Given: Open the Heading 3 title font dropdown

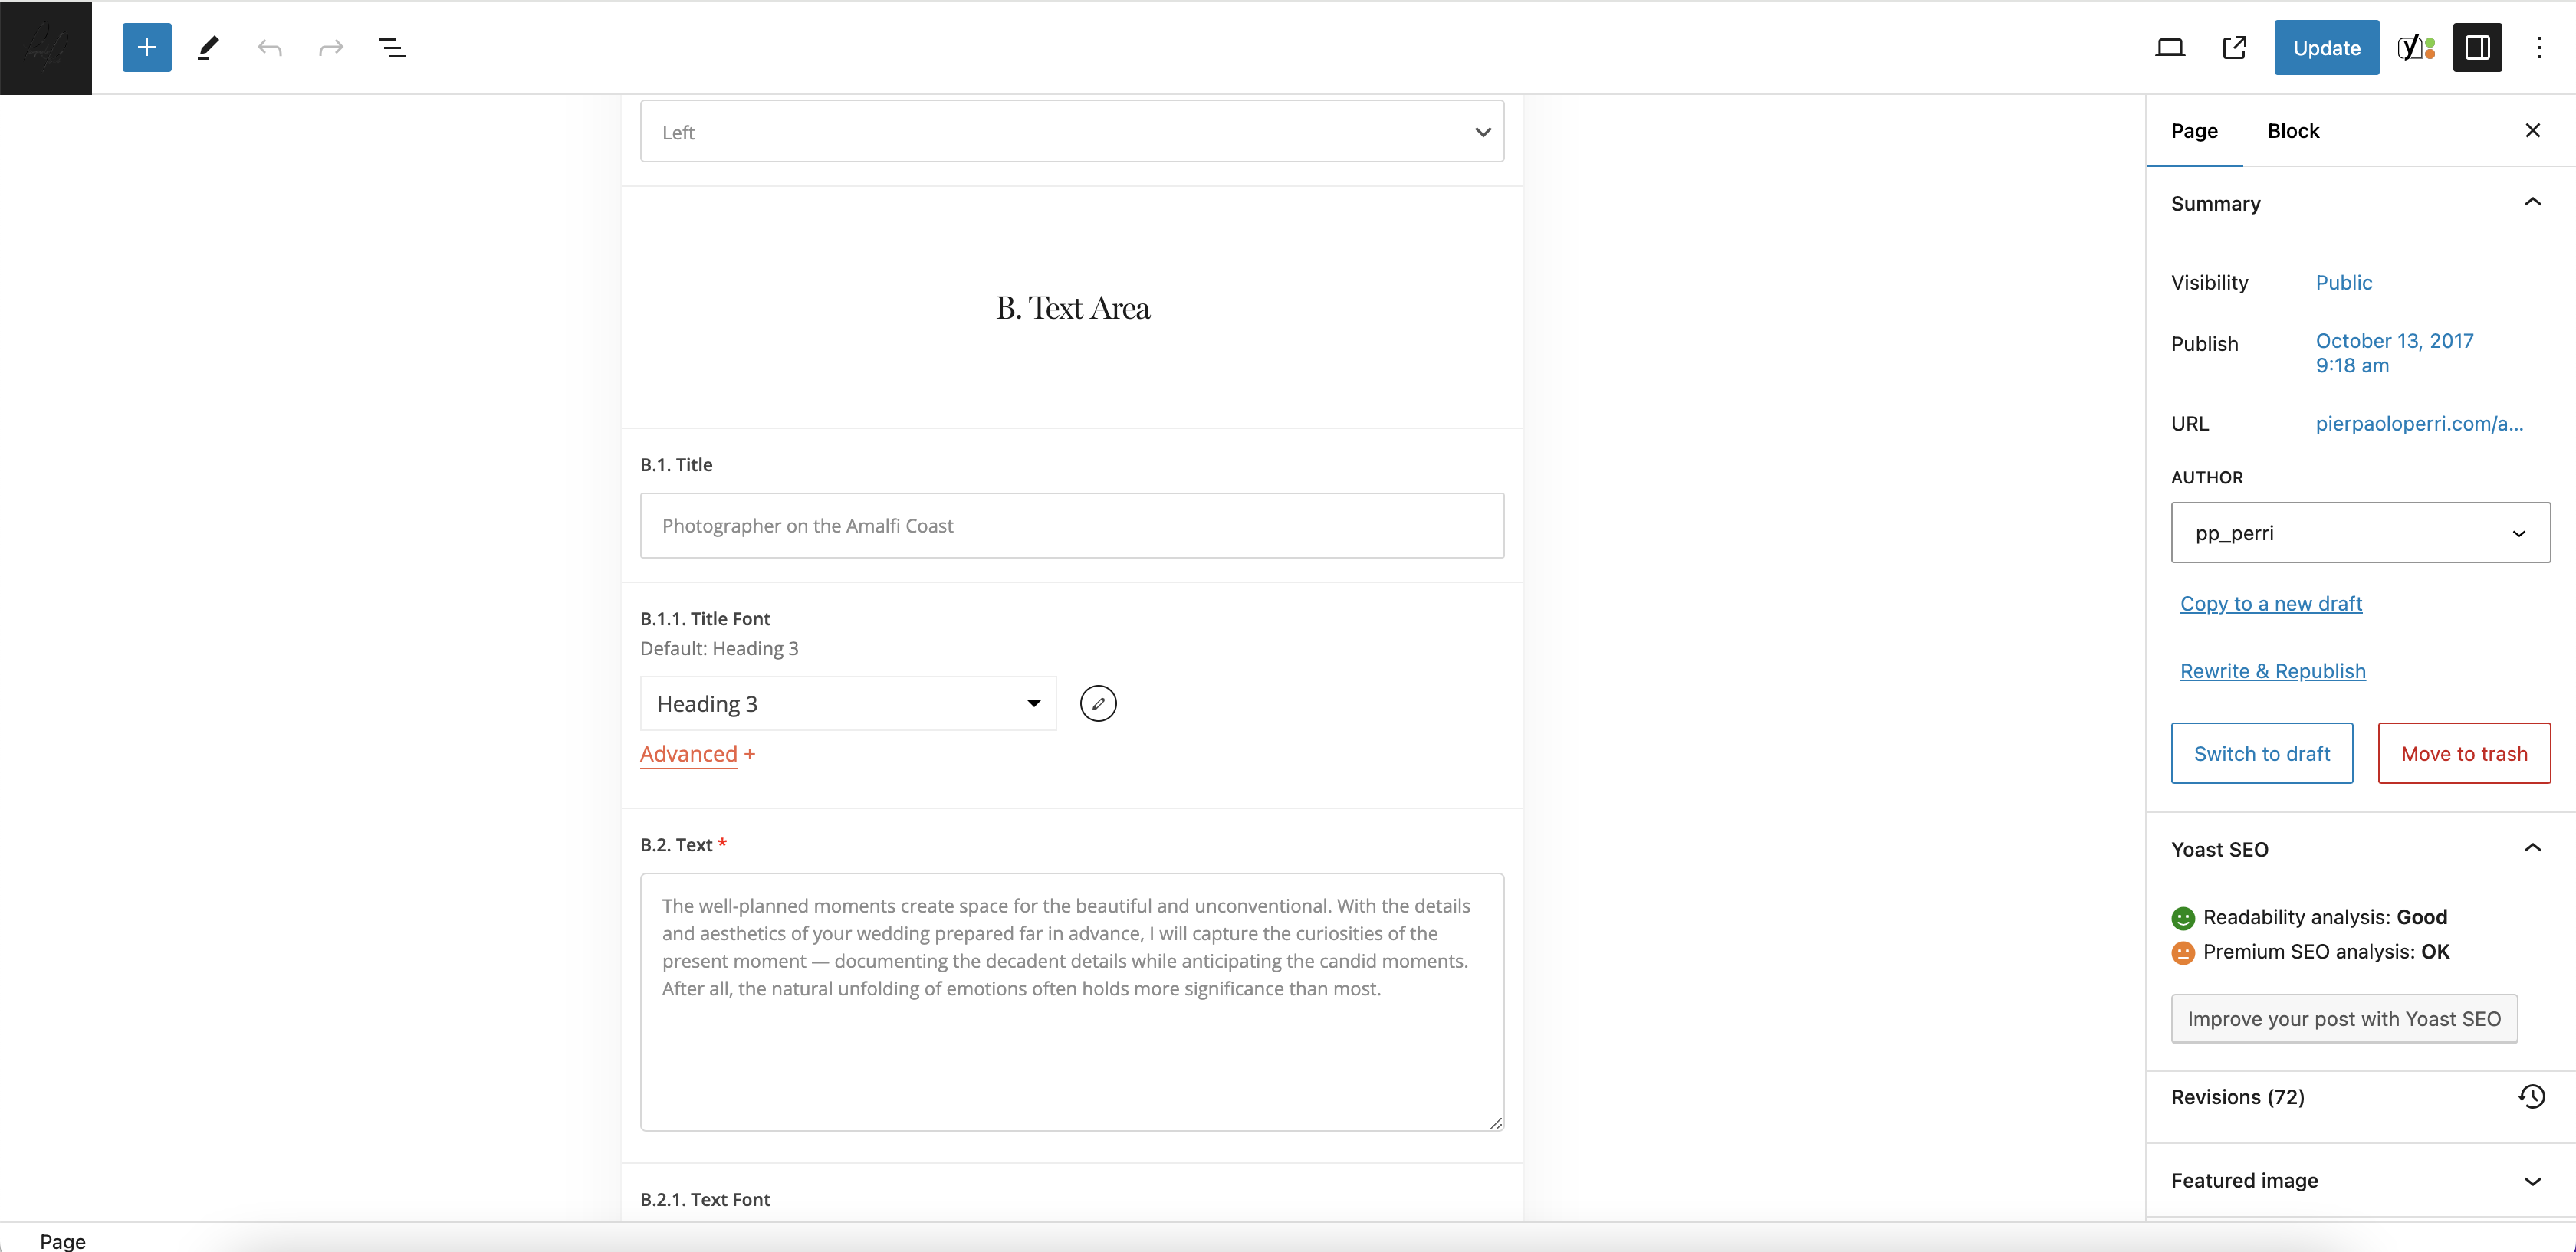Looking at the screenshot, I should click(848, 703).
